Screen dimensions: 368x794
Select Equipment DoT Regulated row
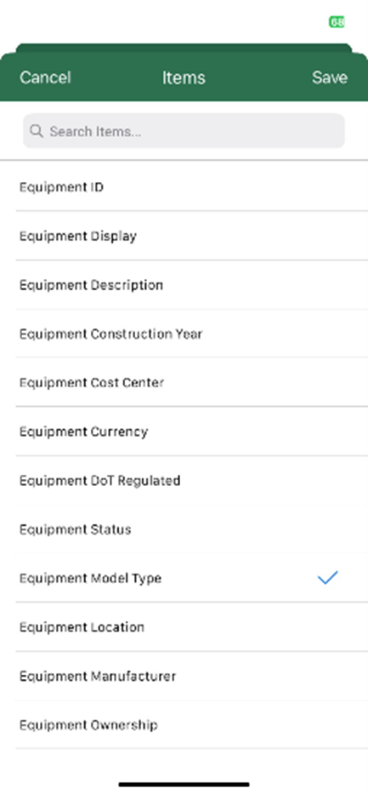184,480
